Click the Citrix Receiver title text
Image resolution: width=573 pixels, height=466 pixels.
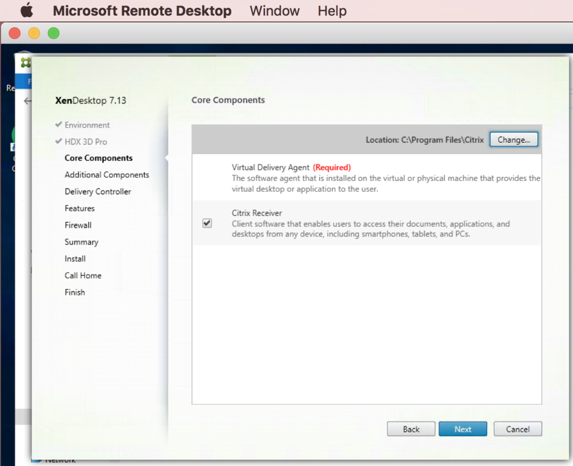(x=256, y=213)
